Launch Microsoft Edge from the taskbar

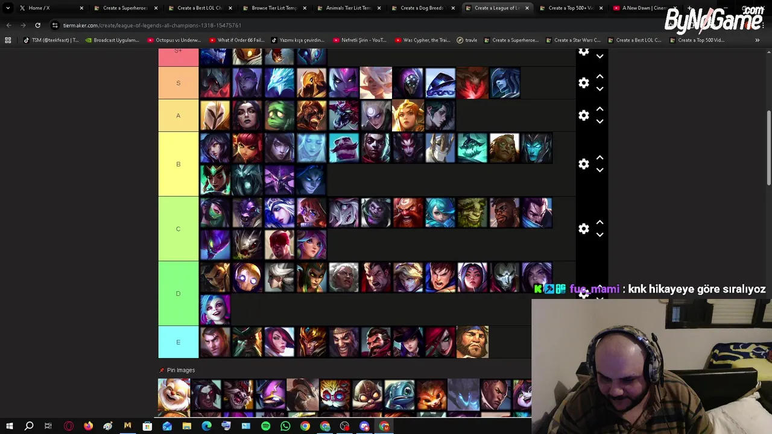[206, 427]
